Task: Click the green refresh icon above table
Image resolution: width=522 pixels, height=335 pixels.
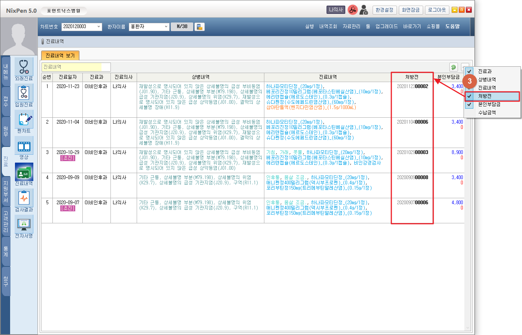Action: [453, 67]
